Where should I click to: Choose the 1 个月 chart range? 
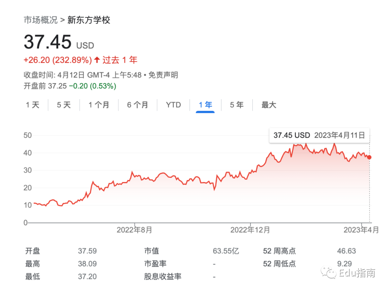coord(99,105)
